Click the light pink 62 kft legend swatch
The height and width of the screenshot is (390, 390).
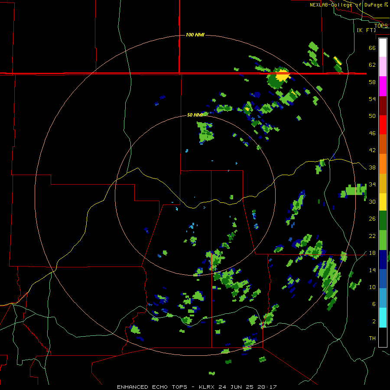(x=383, y=67)
